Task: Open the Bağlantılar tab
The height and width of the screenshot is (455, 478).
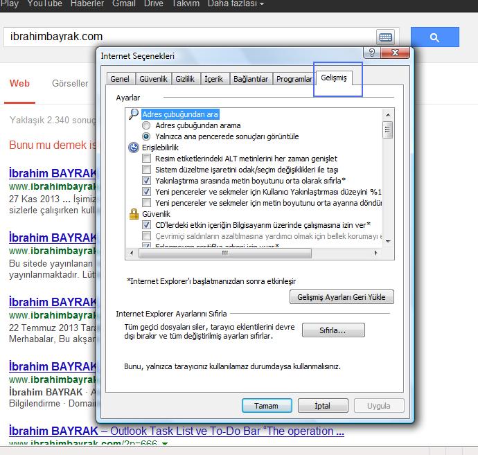Action: click(x=251, y=79)
